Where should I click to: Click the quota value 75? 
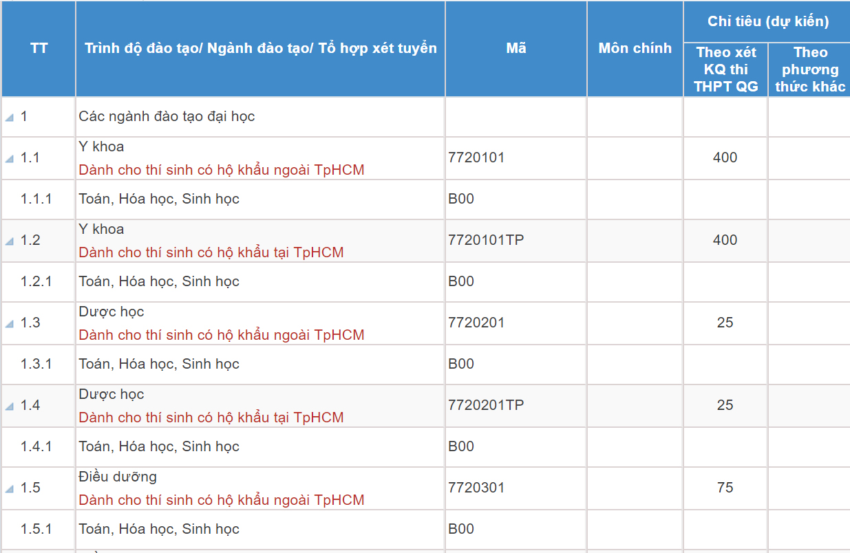(725, 488)
